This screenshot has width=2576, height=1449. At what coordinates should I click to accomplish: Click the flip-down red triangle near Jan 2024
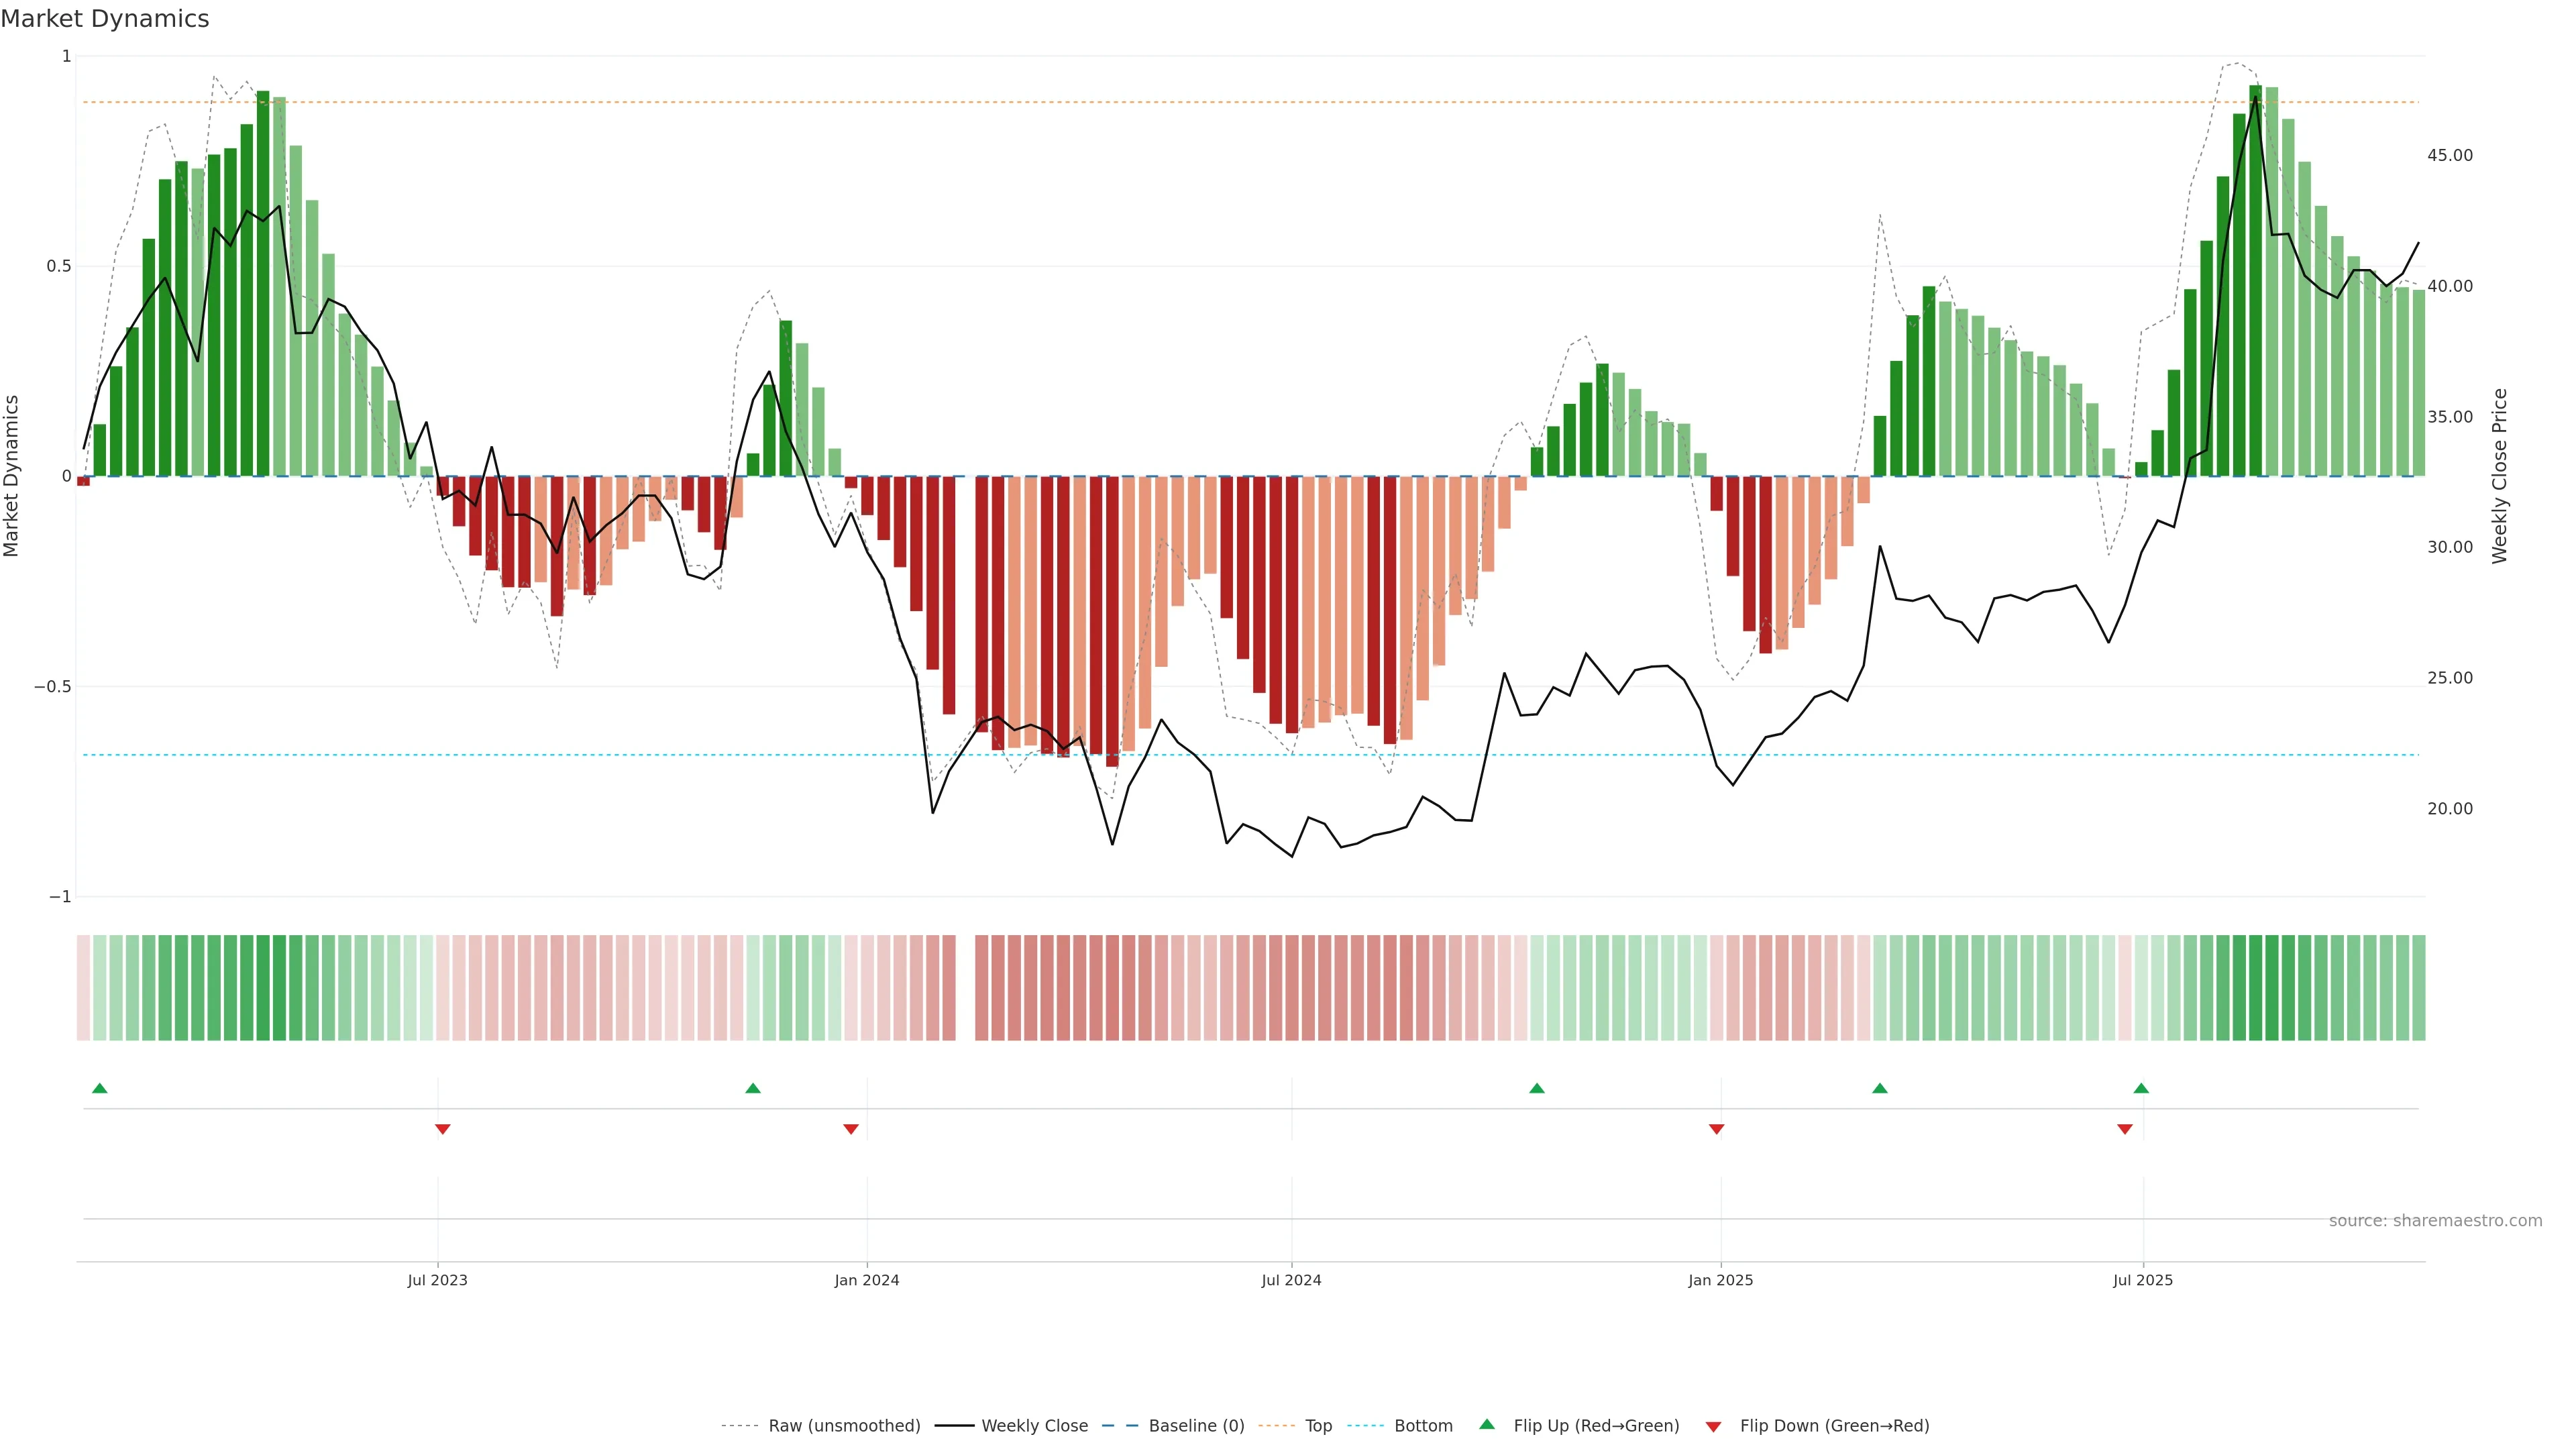[x=851, y=1129]
